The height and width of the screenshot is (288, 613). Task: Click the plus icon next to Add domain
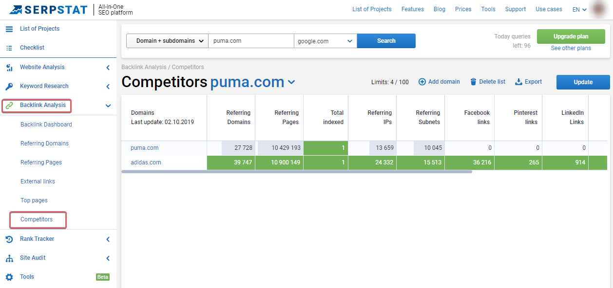(422, 82)
